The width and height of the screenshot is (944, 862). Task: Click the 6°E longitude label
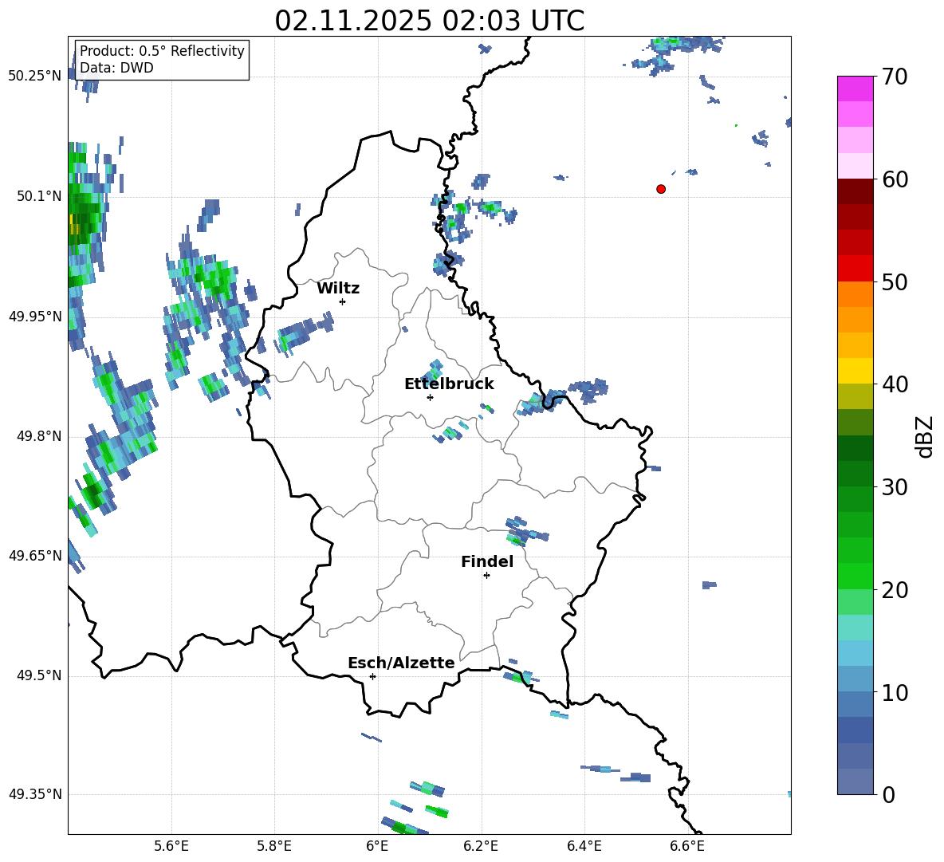[x=377, y=846]
